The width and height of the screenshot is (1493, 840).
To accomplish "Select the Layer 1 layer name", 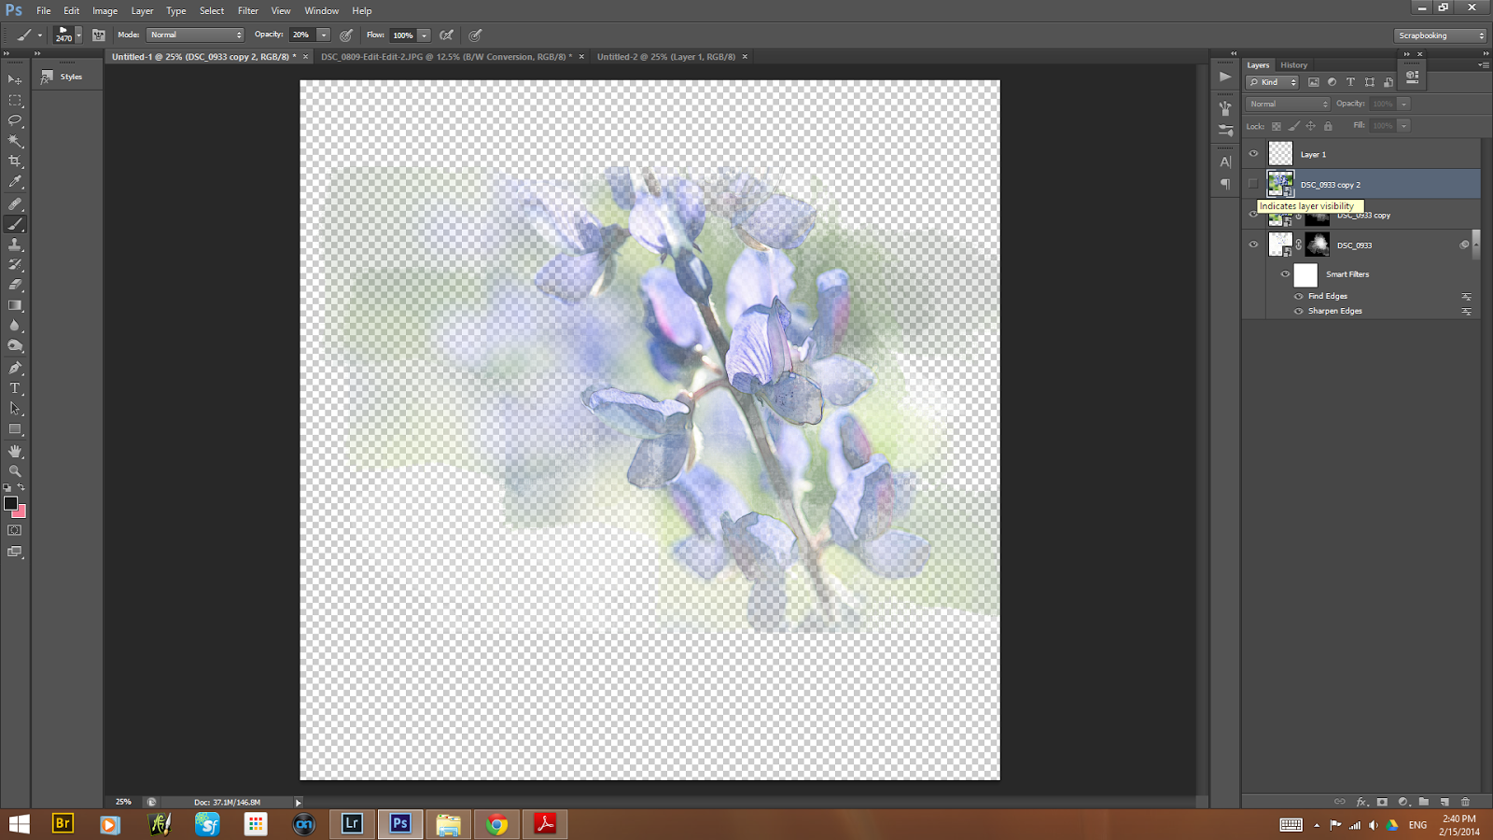I will [x=1313, y=155].
